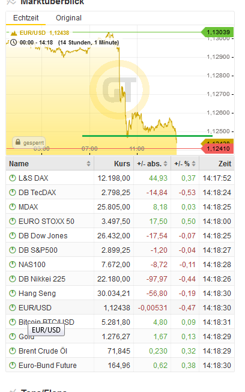
Task: Open the Euro-Bund Future link
Action: (x=47, y=365)
